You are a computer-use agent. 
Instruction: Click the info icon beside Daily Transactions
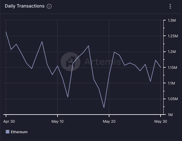click(x=49, y=6)
